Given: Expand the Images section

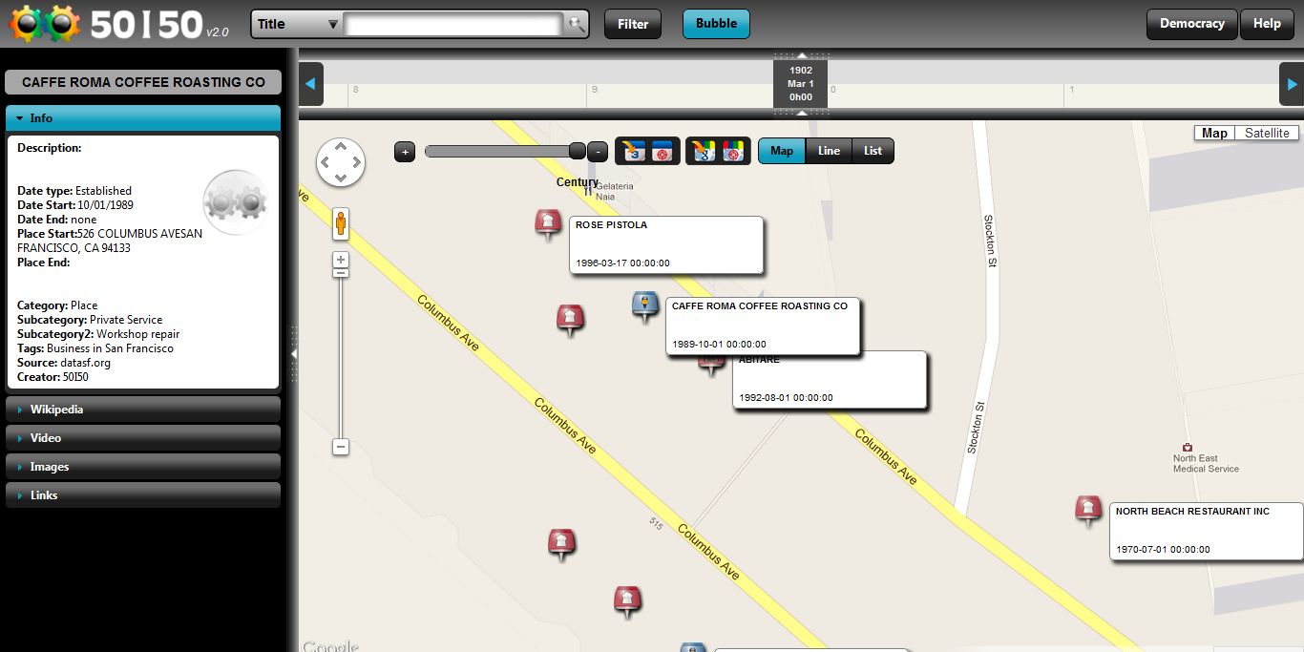Looking at the screenshot, I should (143, 467).
